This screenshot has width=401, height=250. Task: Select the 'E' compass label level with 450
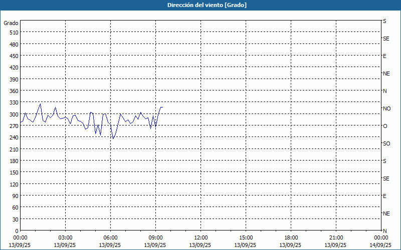pyautogui.click(x=384, y=56)
